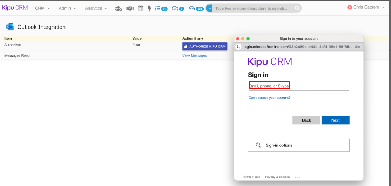The width and height of the screenshot is (391, 186).
Task: Expand the Admin dropdown menu
Action: click(x=67, y=8)
